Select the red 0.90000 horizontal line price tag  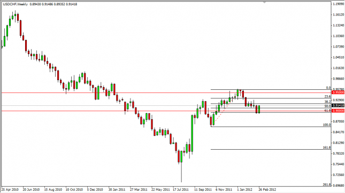(338, 111)
